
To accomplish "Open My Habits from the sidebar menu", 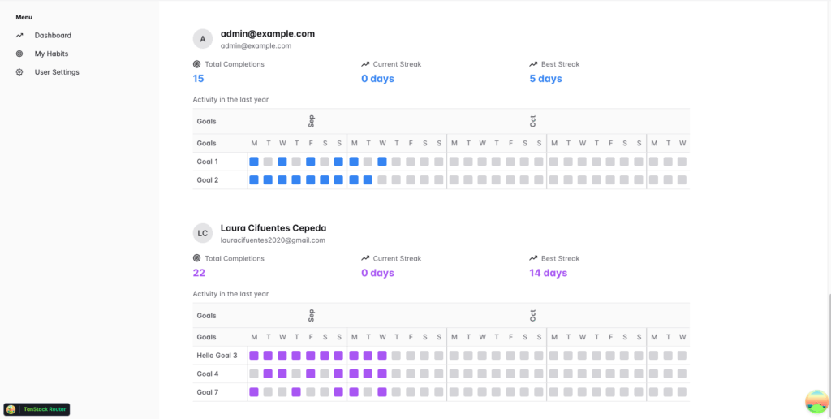I will 51,54.
